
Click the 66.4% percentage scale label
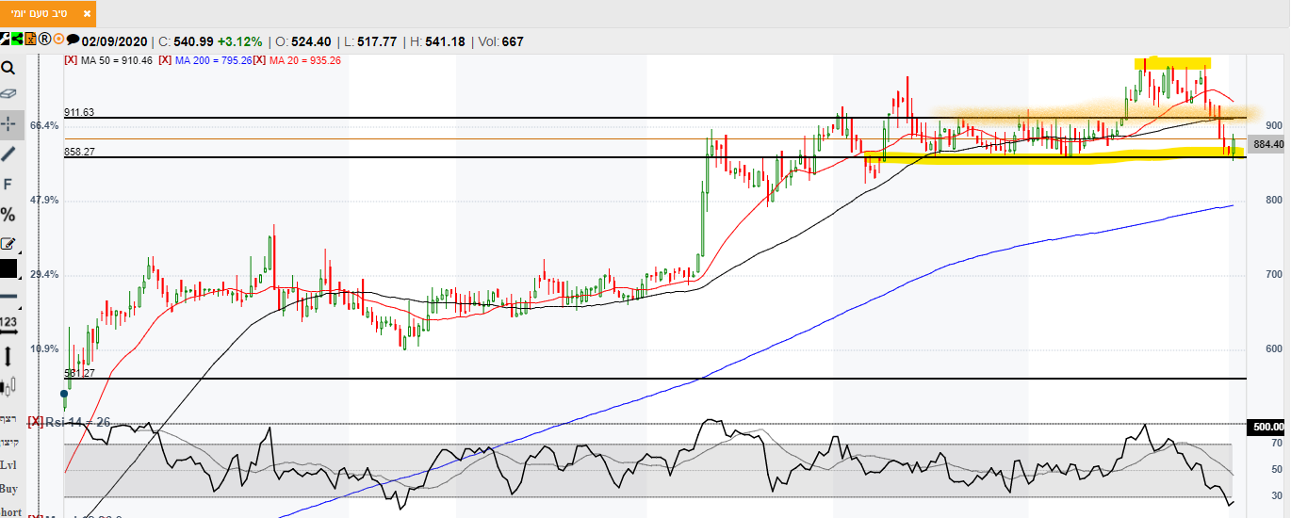tap(46, 125)
